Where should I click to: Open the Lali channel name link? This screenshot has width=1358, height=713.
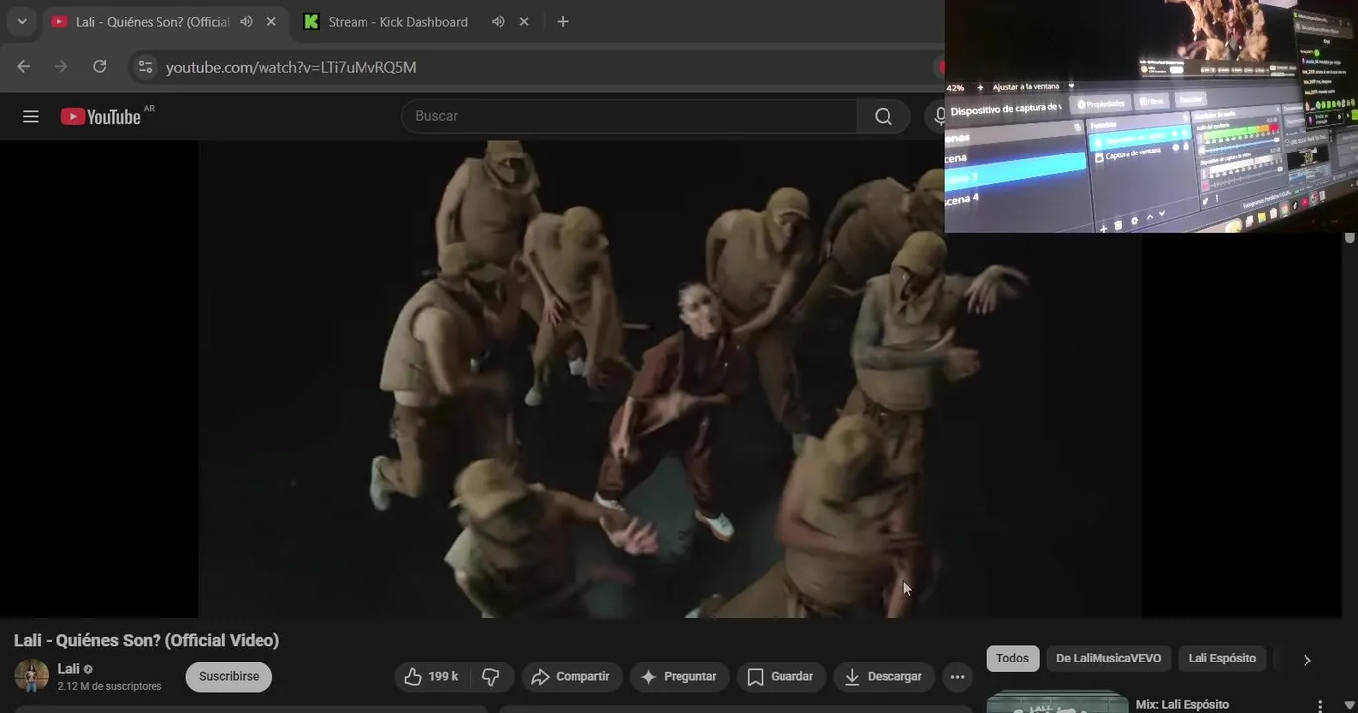tap(68, 669)
